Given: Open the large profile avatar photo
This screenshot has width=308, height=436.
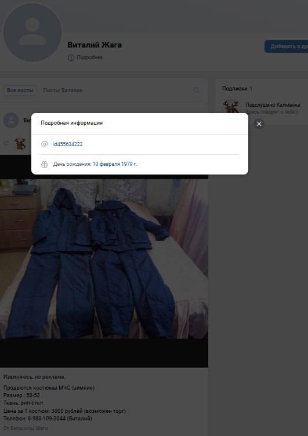Looking at the screenshot, I should [32, 32].
